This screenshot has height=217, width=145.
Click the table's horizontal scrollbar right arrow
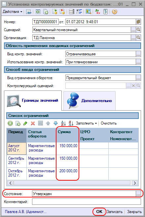[135, 183]
